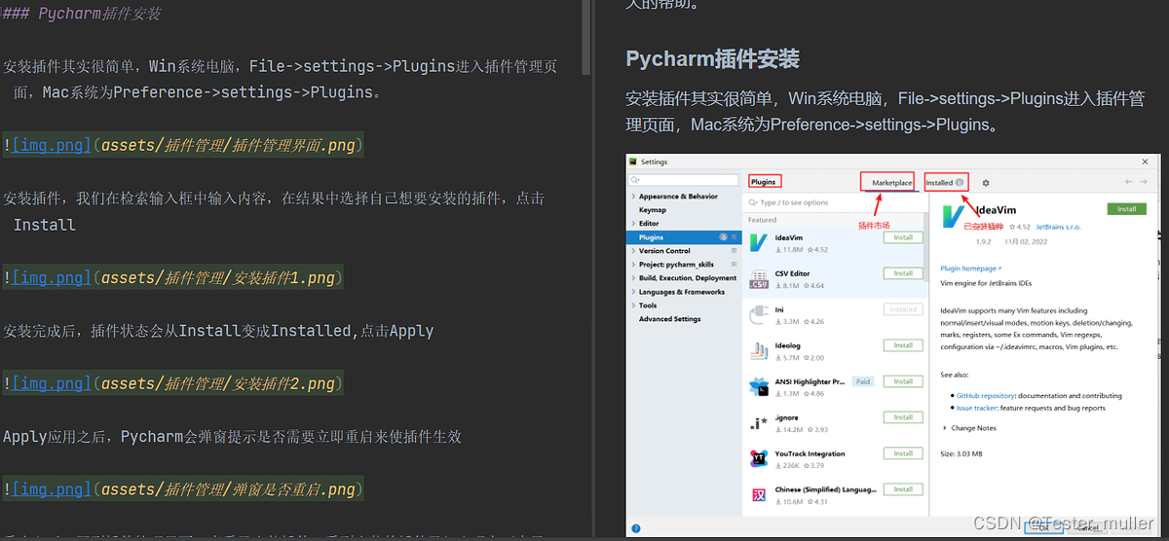Open the GitHub repository link
Image resolution: width=1169 pixels, height=541 pixels.
coord(985,396)
